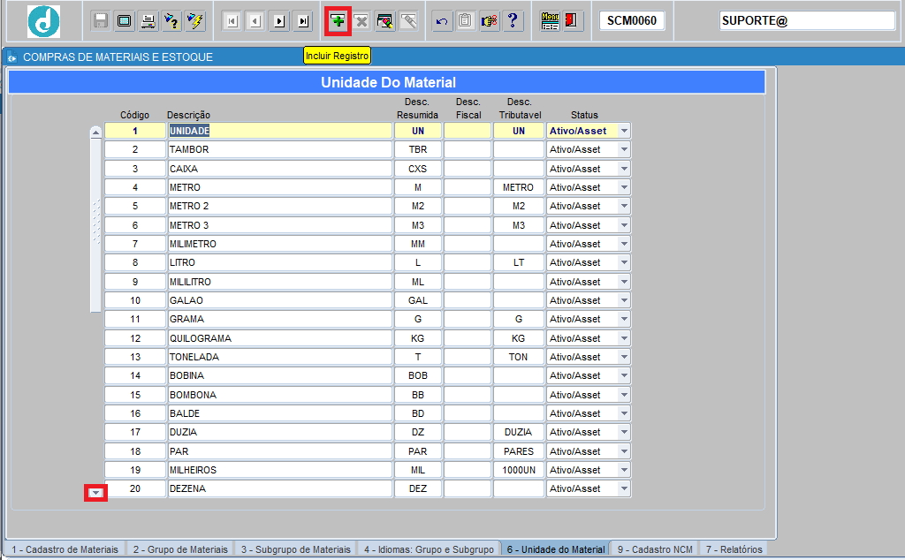Click the Print icon in toolbar
905x560 pixels.
pos(148,21)
